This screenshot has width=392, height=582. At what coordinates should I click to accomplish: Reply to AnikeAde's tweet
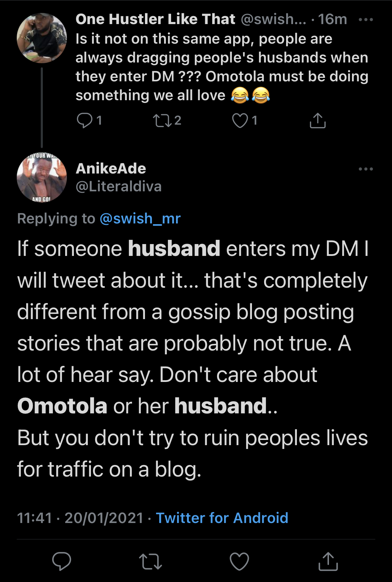point(62,561)
